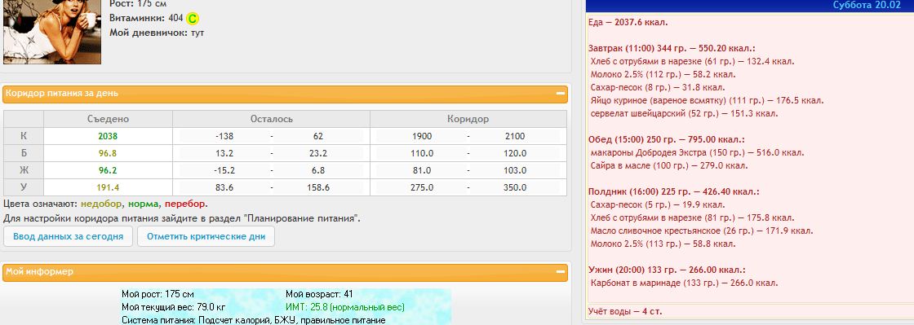Click the Ввод данных за сегодня button
The image size is (914, 325).
[x=69, y=237]
